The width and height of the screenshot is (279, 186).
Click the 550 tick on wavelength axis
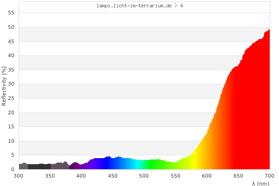[x=175, y=176]
